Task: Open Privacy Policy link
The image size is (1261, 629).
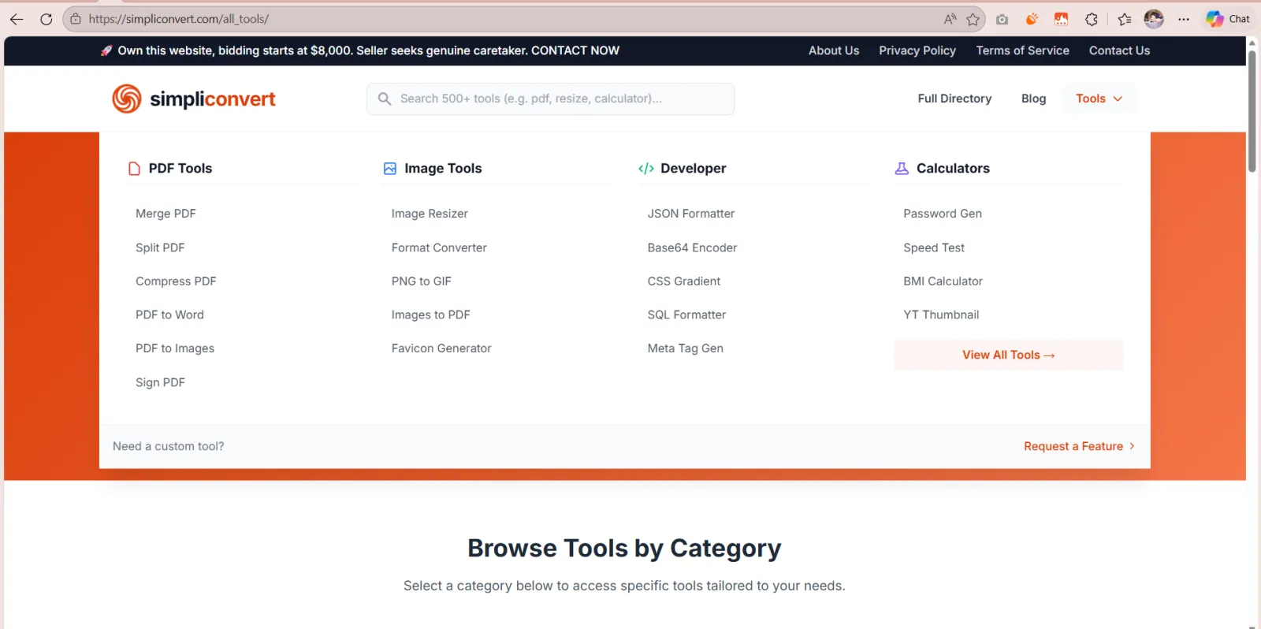Action: 917,50
